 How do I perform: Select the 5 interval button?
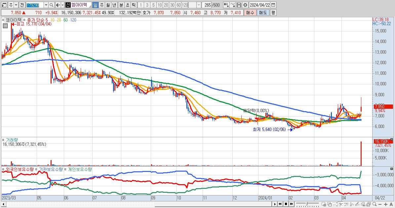point(153,5)
